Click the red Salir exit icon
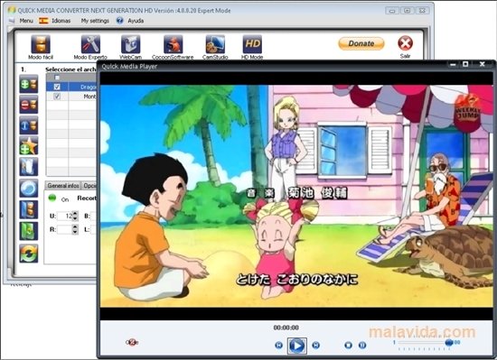 tap(405, 43)
